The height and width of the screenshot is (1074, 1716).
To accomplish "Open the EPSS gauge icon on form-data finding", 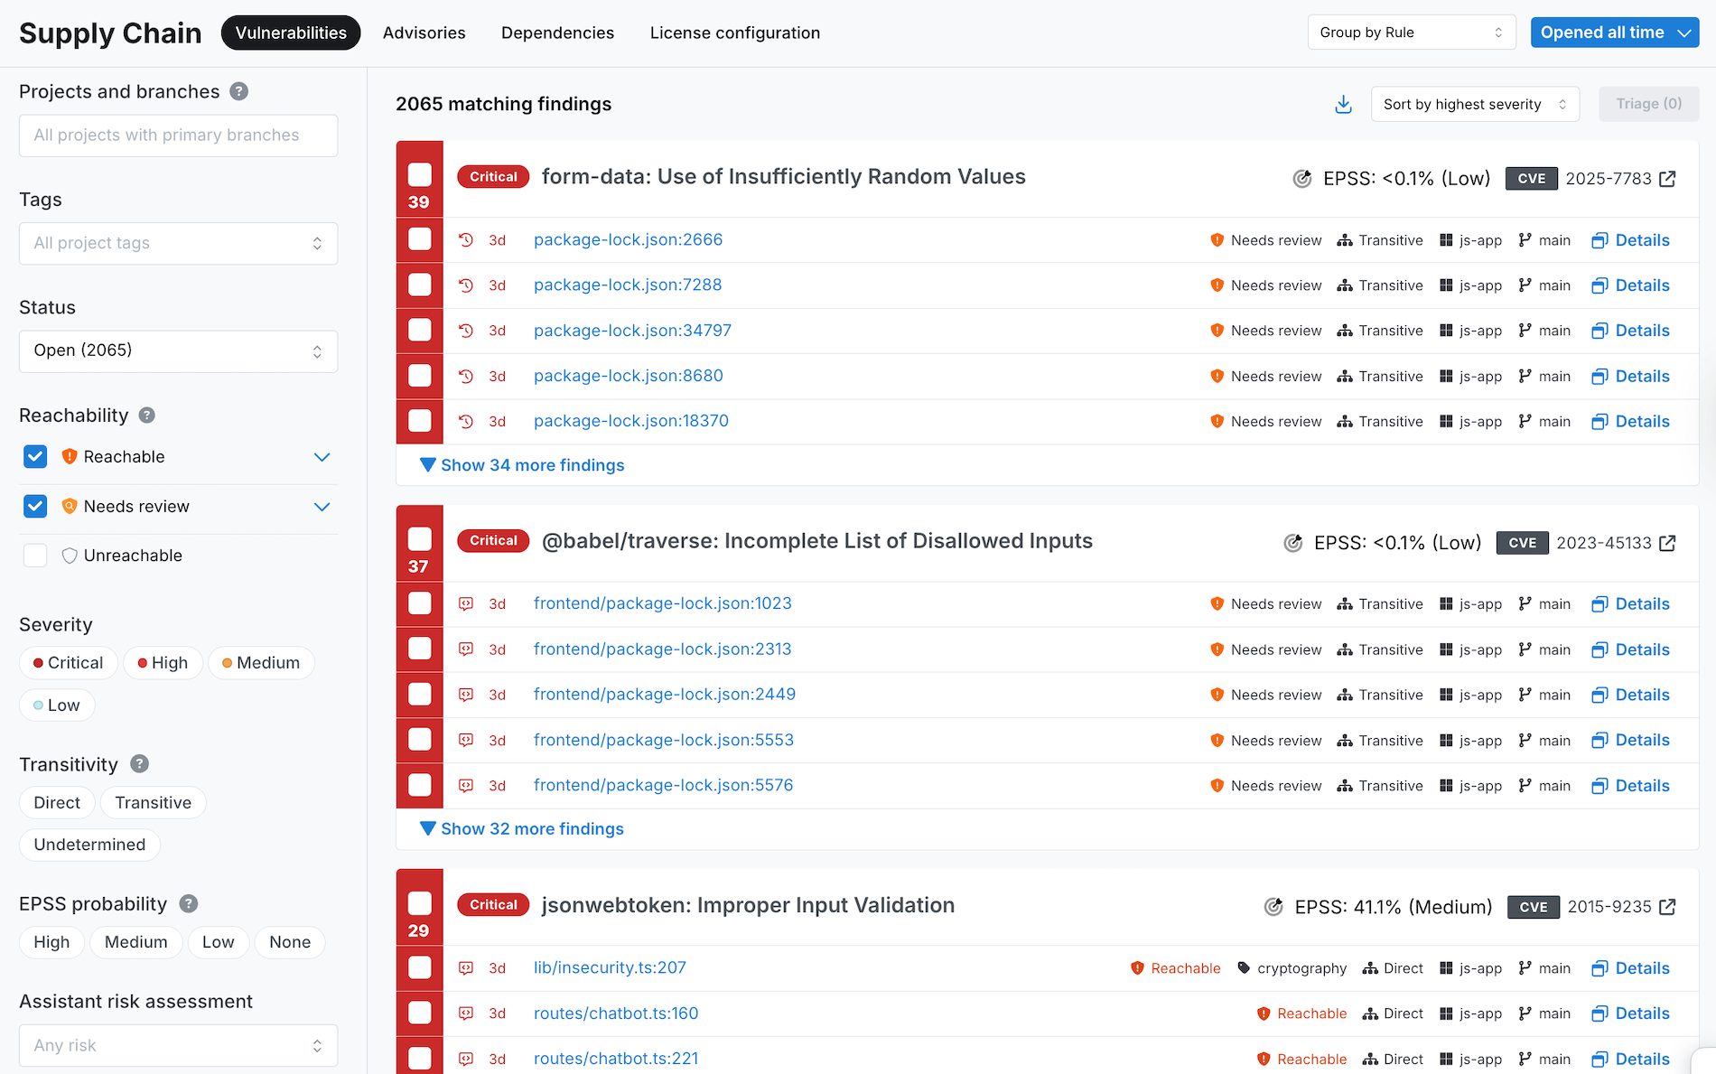I will [1301, 178].
